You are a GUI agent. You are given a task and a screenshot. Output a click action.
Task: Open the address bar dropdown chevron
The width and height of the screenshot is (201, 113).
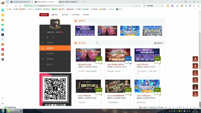139,6
